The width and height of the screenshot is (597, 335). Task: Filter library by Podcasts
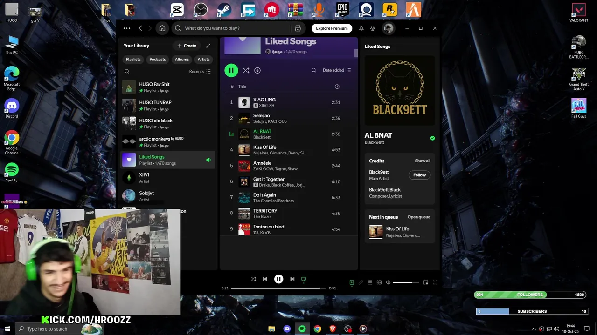(x=158, y=60)
